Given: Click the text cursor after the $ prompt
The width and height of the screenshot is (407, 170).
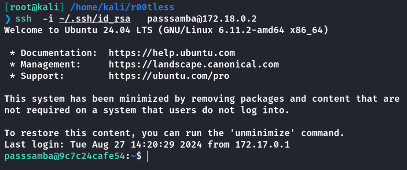Looking at the screenshot, I should click(147, 156).
